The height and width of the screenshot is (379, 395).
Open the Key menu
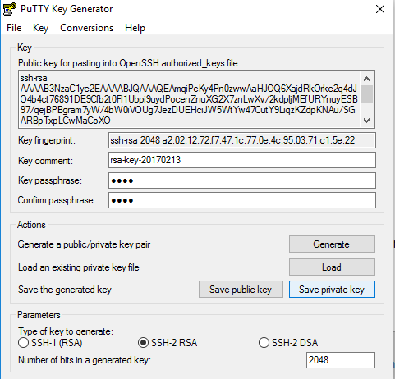tap(40, 28)
